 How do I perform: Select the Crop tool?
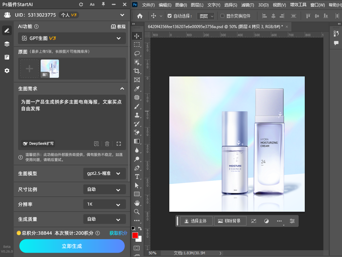point(137,71)
